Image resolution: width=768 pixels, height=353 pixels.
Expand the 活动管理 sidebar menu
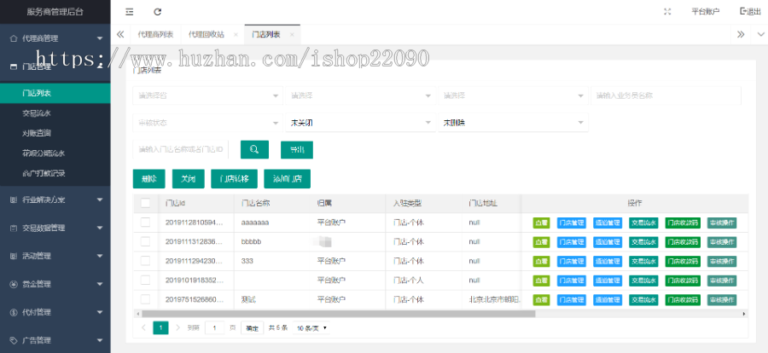point(55,256)
